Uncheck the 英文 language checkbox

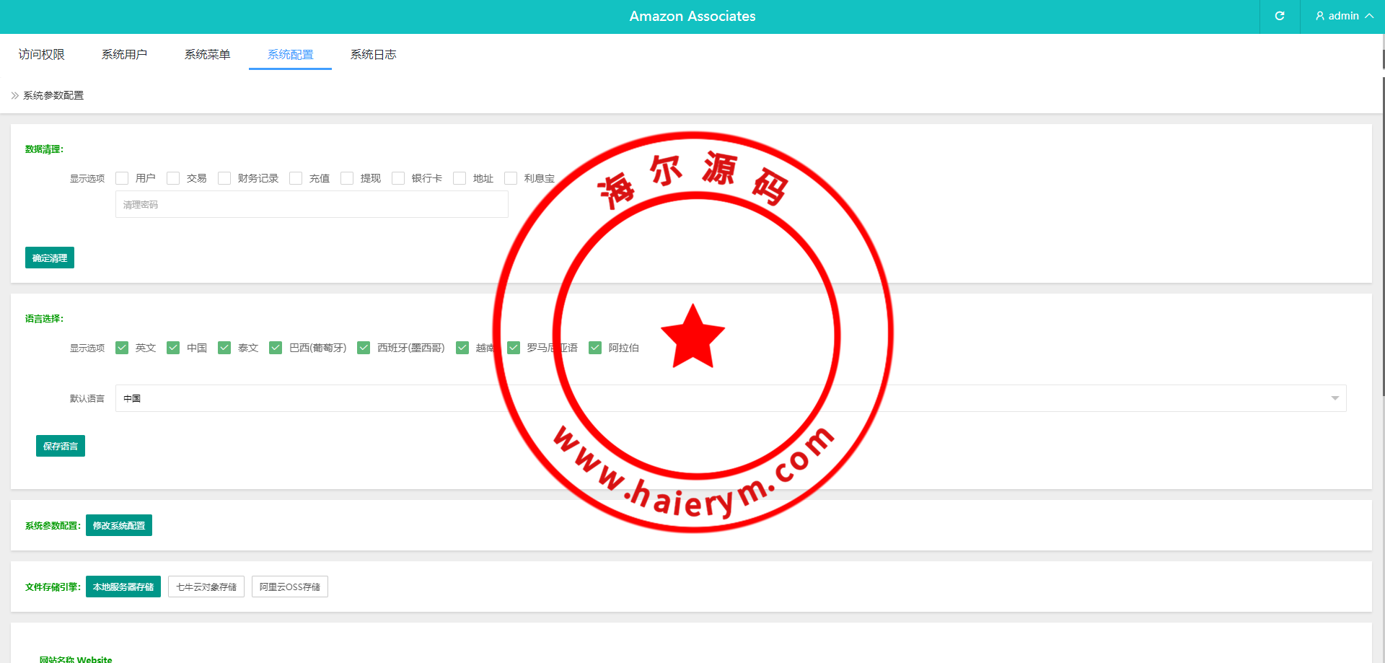[x=122, y=348]
